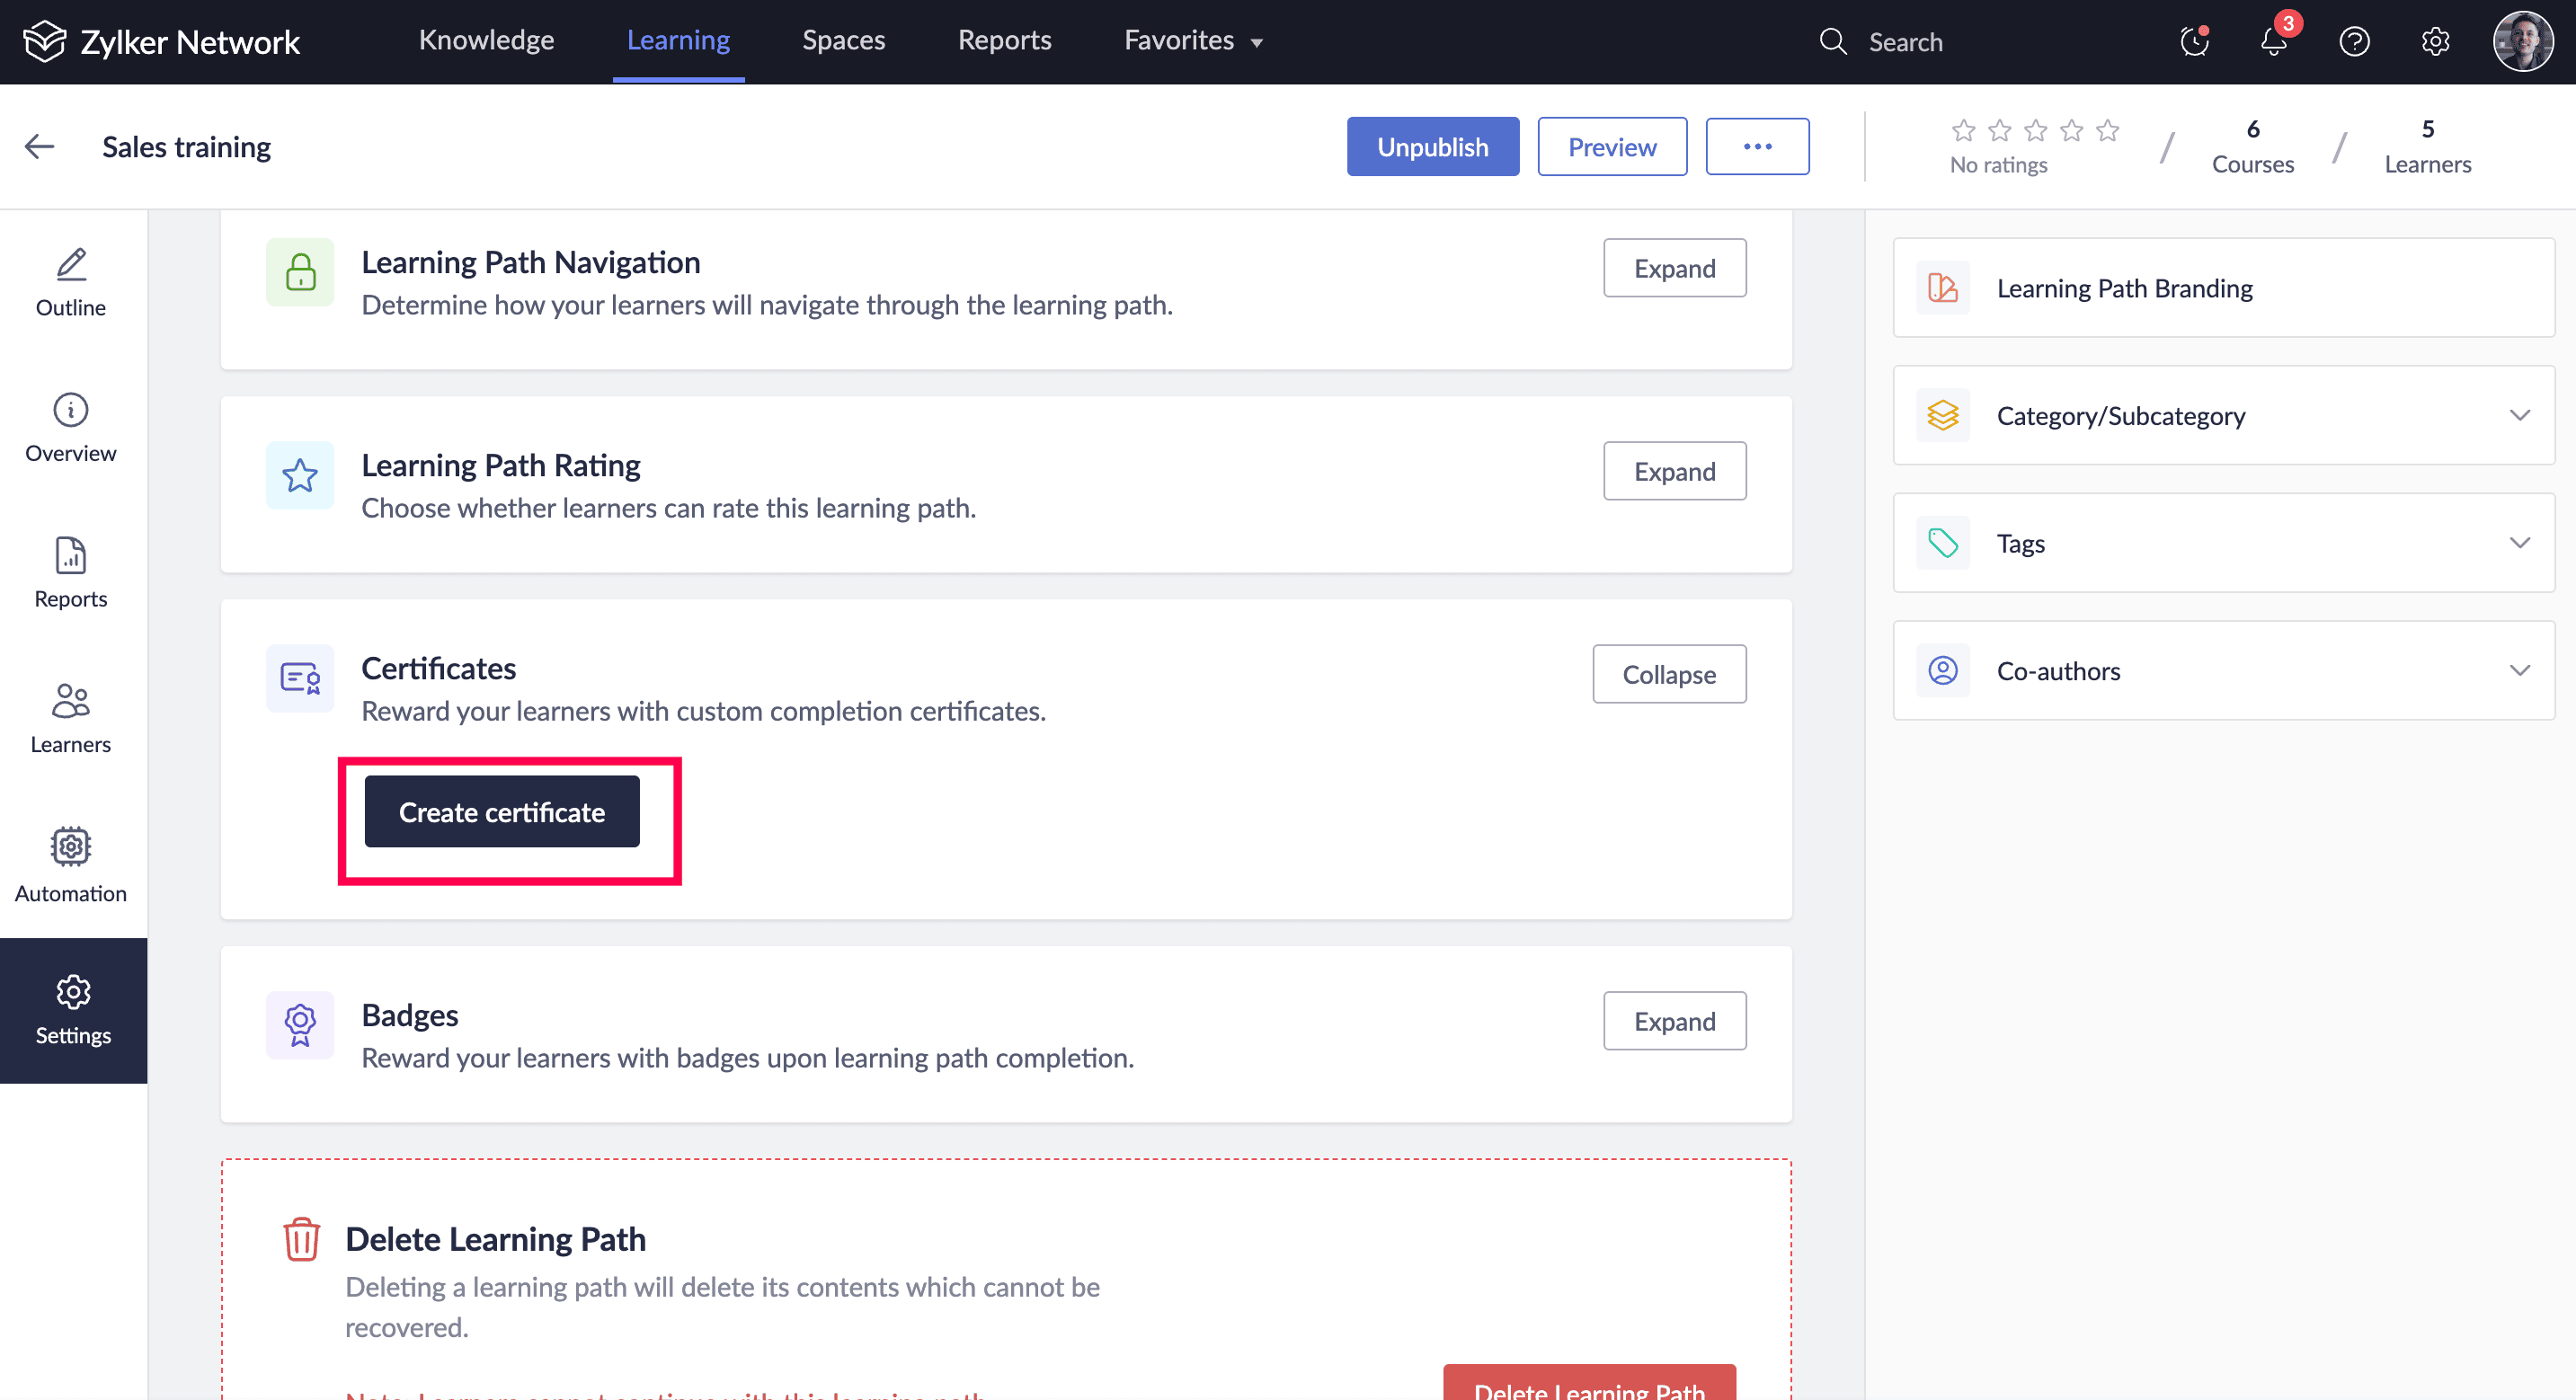Open the Favorites dropdown menu
Screen dimensions: 2576x1400
tap(1193, 40)
